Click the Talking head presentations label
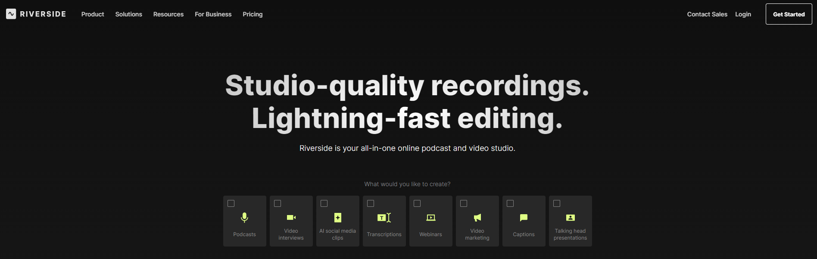817x259 pixels. tap(571, 234)
